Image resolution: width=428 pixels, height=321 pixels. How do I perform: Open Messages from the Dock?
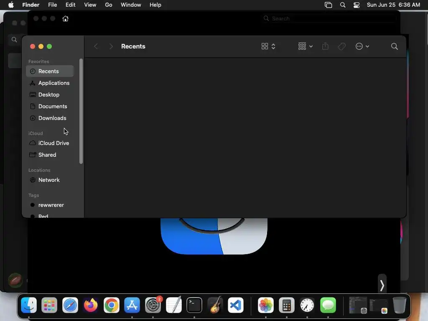click(x=328, y=305)
